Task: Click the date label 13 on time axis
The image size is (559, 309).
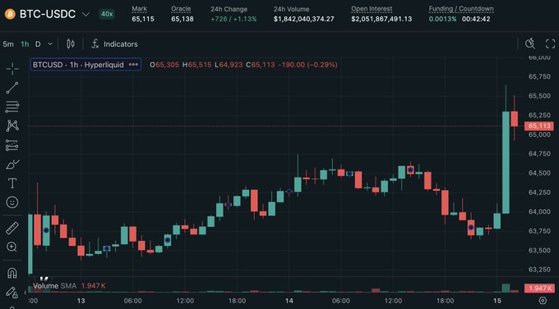Action: [81, 301]
